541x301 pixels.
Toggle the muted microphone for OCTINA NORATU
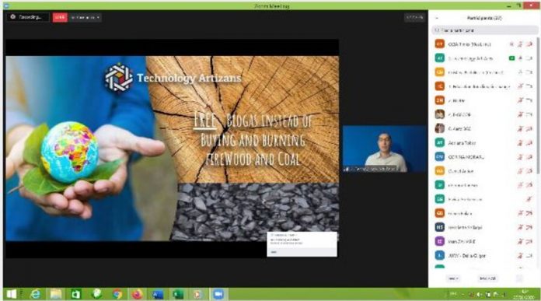click(x=520, y=157)
